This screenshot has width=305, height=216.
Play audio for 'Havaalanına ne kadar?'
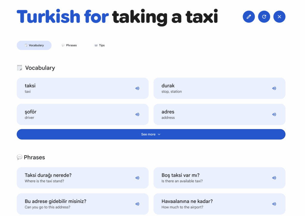coord(274,204)
